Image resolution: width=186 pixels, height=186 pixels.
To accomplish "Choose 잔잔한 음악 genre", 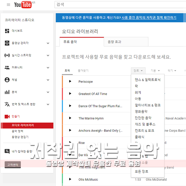I will [143, 118].
